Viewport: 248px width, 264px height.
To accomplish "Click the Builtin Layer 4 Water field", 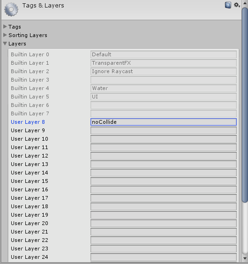I will [164, 88].
